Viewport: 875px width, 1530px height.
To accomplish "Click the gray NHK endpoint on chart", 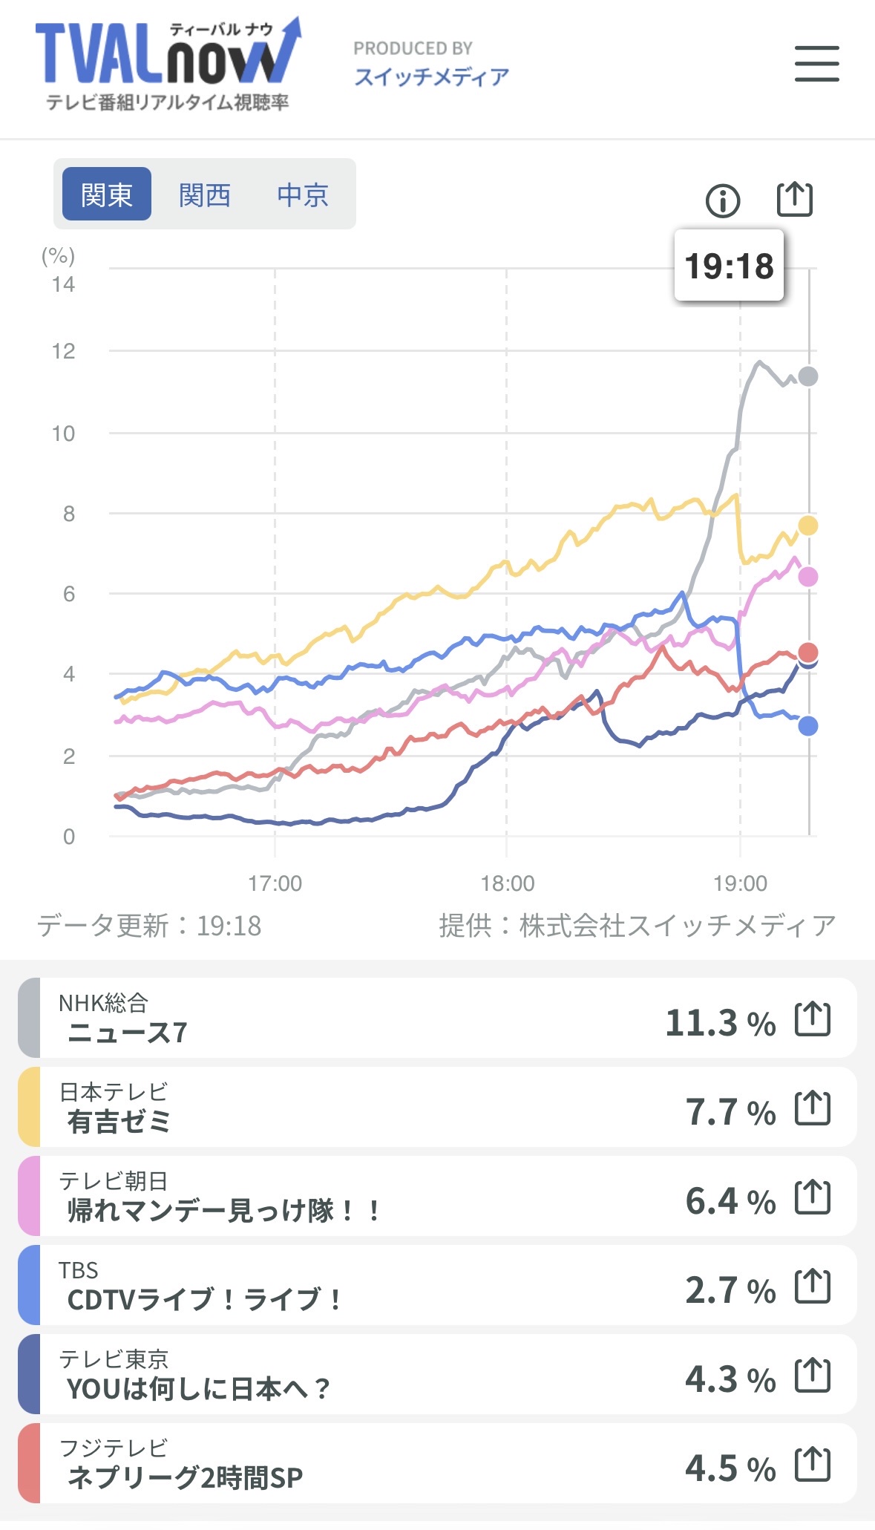I will [808, 376].
